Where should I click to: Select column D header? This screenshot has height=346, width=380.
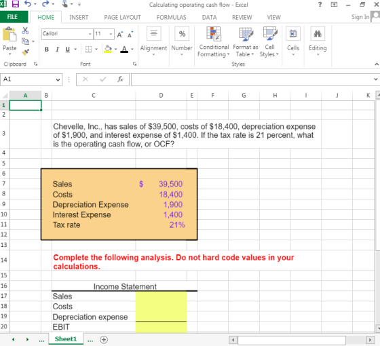[x=161, y=96]
